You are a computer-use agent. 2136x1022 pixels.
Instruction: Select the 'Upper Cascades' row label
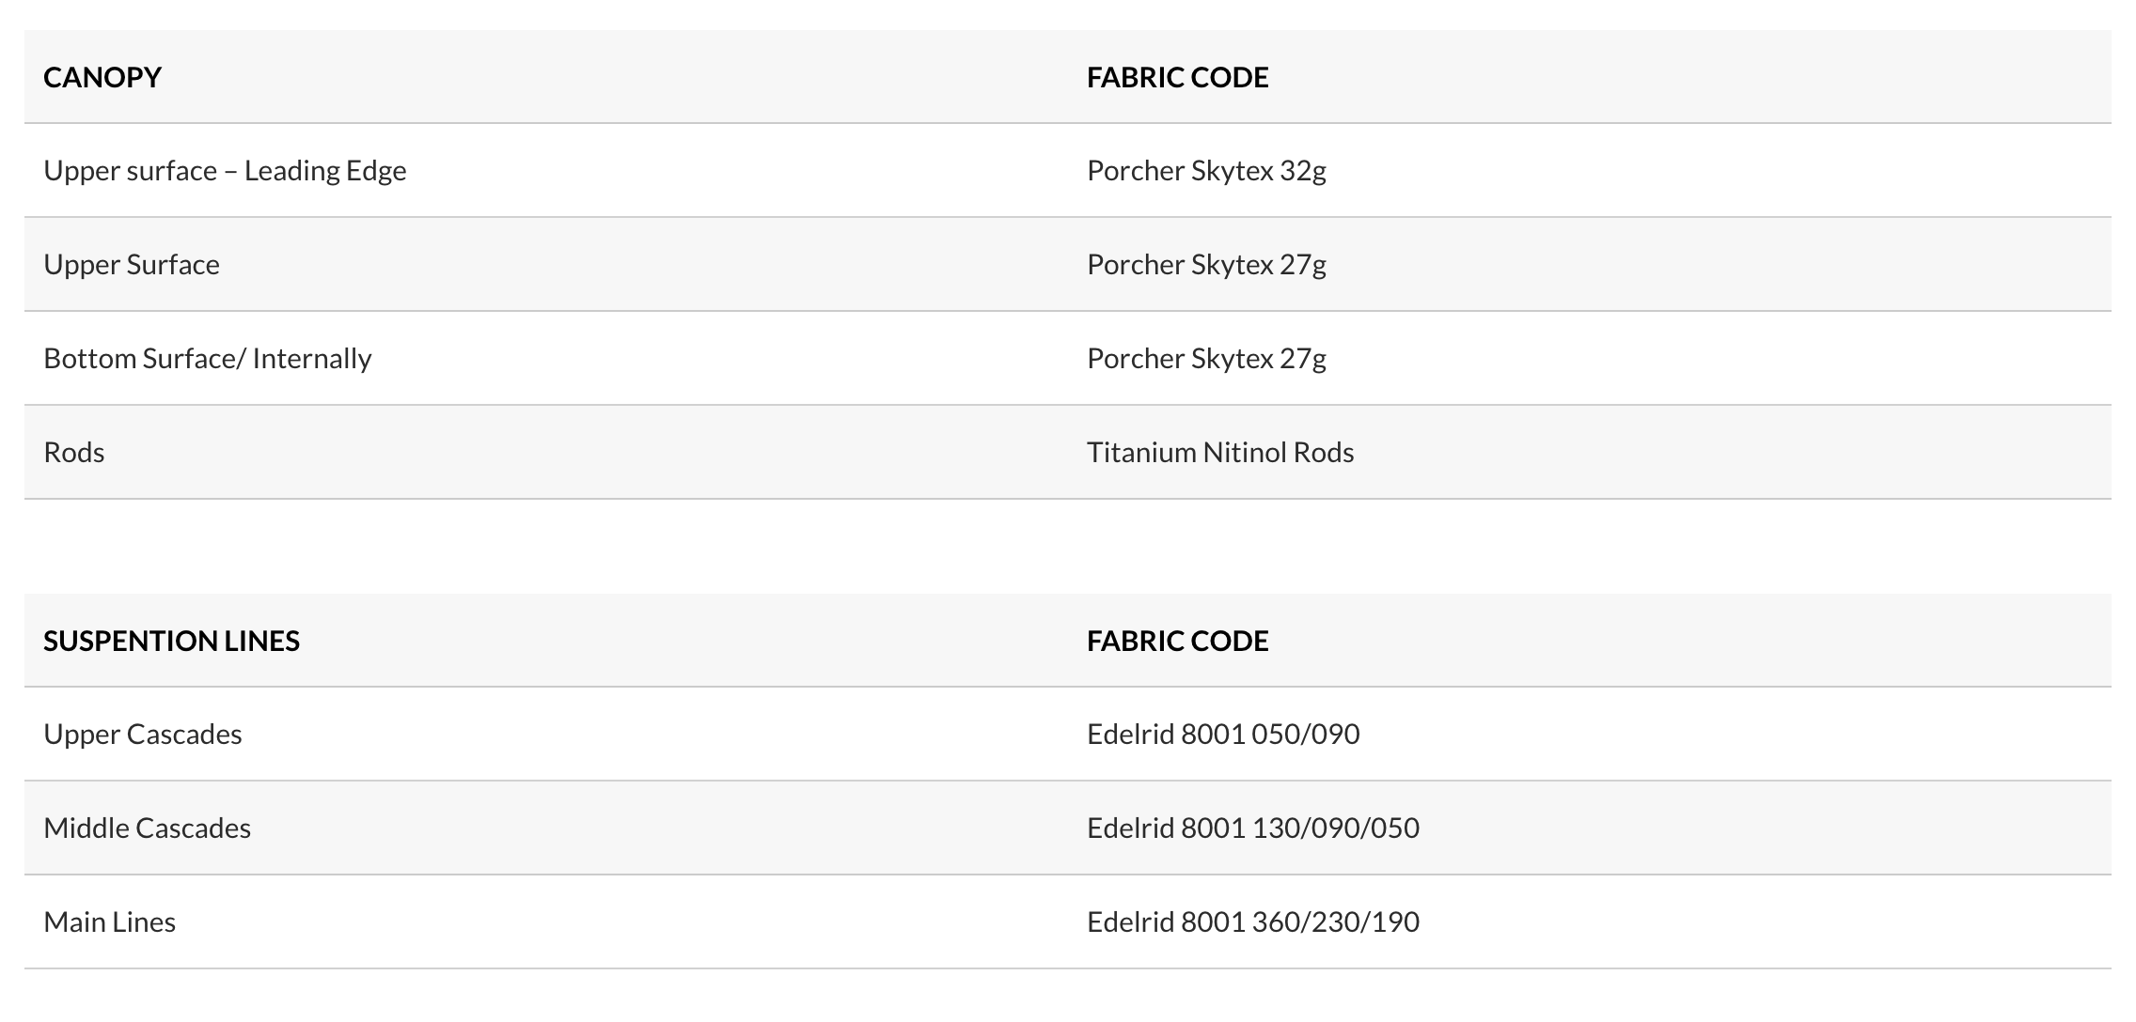[143, 735]
